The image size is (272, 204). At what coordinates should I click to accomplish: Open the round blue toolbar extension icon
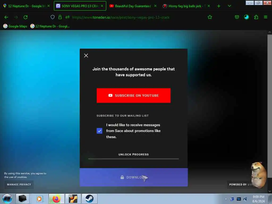coord(246,17)
